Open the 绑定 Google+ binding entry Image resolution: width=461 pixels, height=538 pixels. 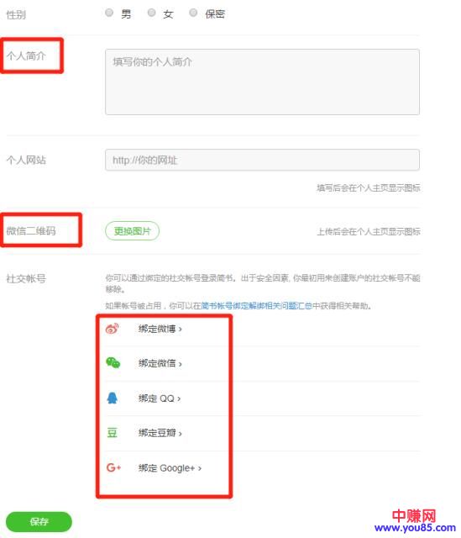click(x=170, y=468)
